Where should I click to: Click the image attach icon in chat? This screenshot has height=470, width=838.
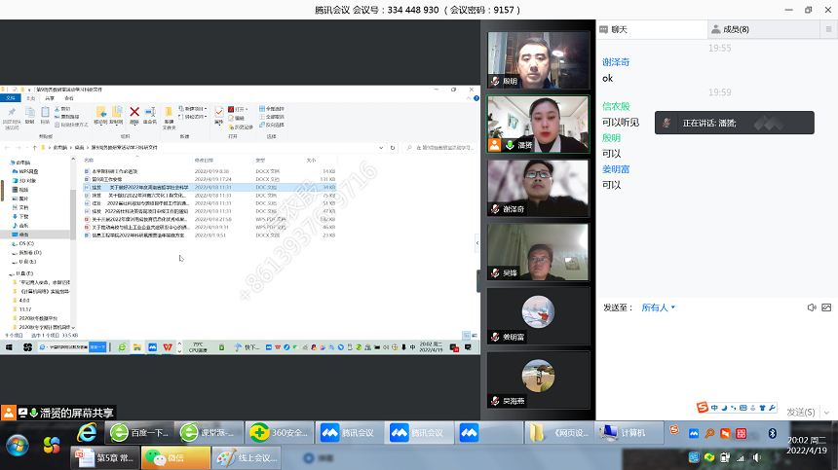(827, 307)
